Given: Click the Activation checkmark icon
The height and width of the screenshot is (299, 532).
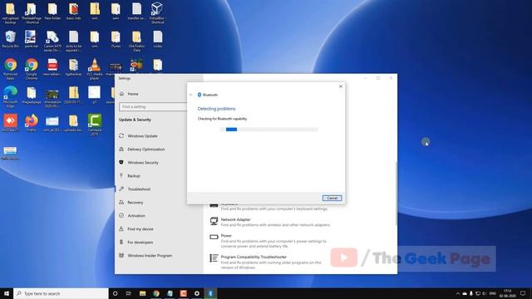Looking at the screenshot, I should (x=121, y=215).
